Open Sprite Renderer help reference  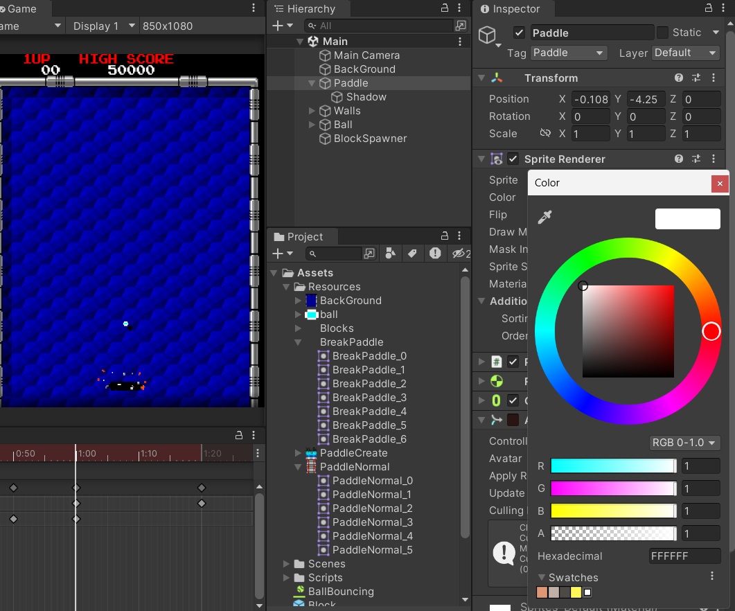[678, 159]
